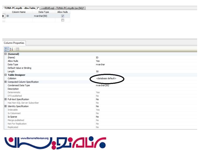Viewport: 213px width, 150px height.
Task: Select the Indexable property row
Action: [13, 110]
